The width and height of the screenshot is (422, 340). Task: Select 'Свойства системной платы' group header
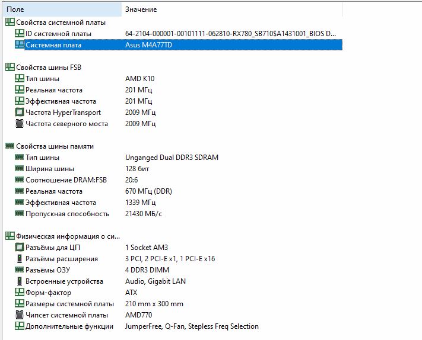61,23
